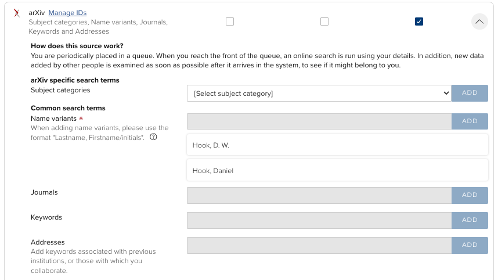Select the 'Hook, D. W.' name variant
The height and width of the screenshot is (280, 498).
(x=337, y=145)
